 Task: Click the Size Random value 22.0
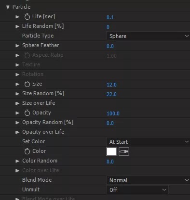(111, 94)
